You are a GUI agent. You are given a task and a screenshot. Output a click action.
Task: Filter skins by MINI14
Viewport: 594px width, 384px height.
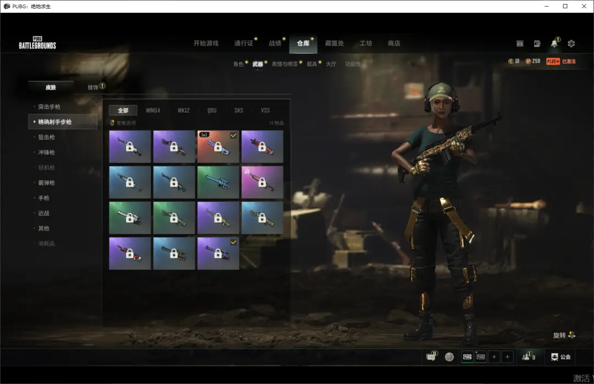click(153, 111)
